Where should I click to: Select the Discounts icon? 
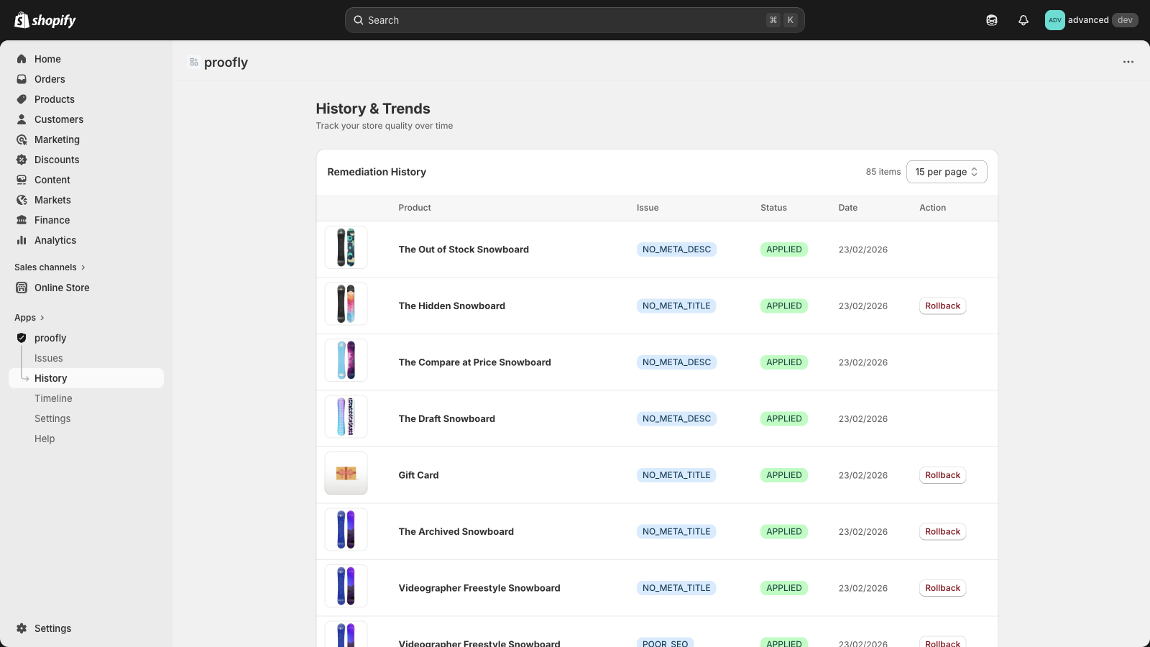point(22,160)
